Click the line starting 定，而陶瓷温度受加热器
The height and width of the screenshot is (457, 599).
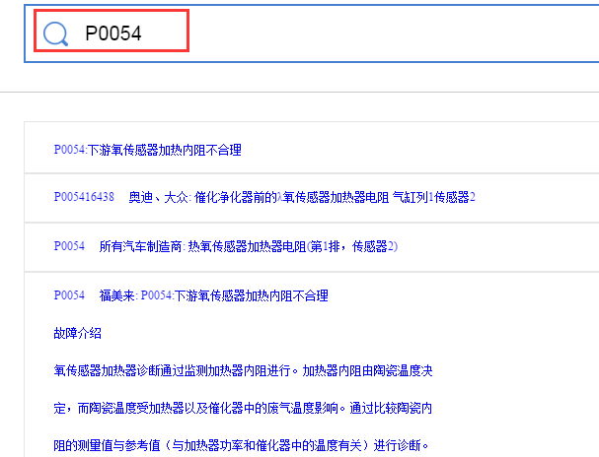[243, 408]
